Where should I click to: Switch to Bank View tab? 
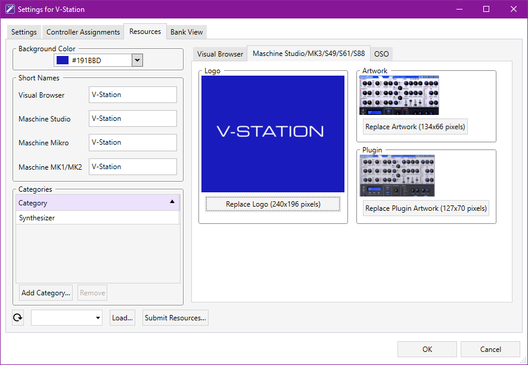pyautogui.click(x=187, y=32)
